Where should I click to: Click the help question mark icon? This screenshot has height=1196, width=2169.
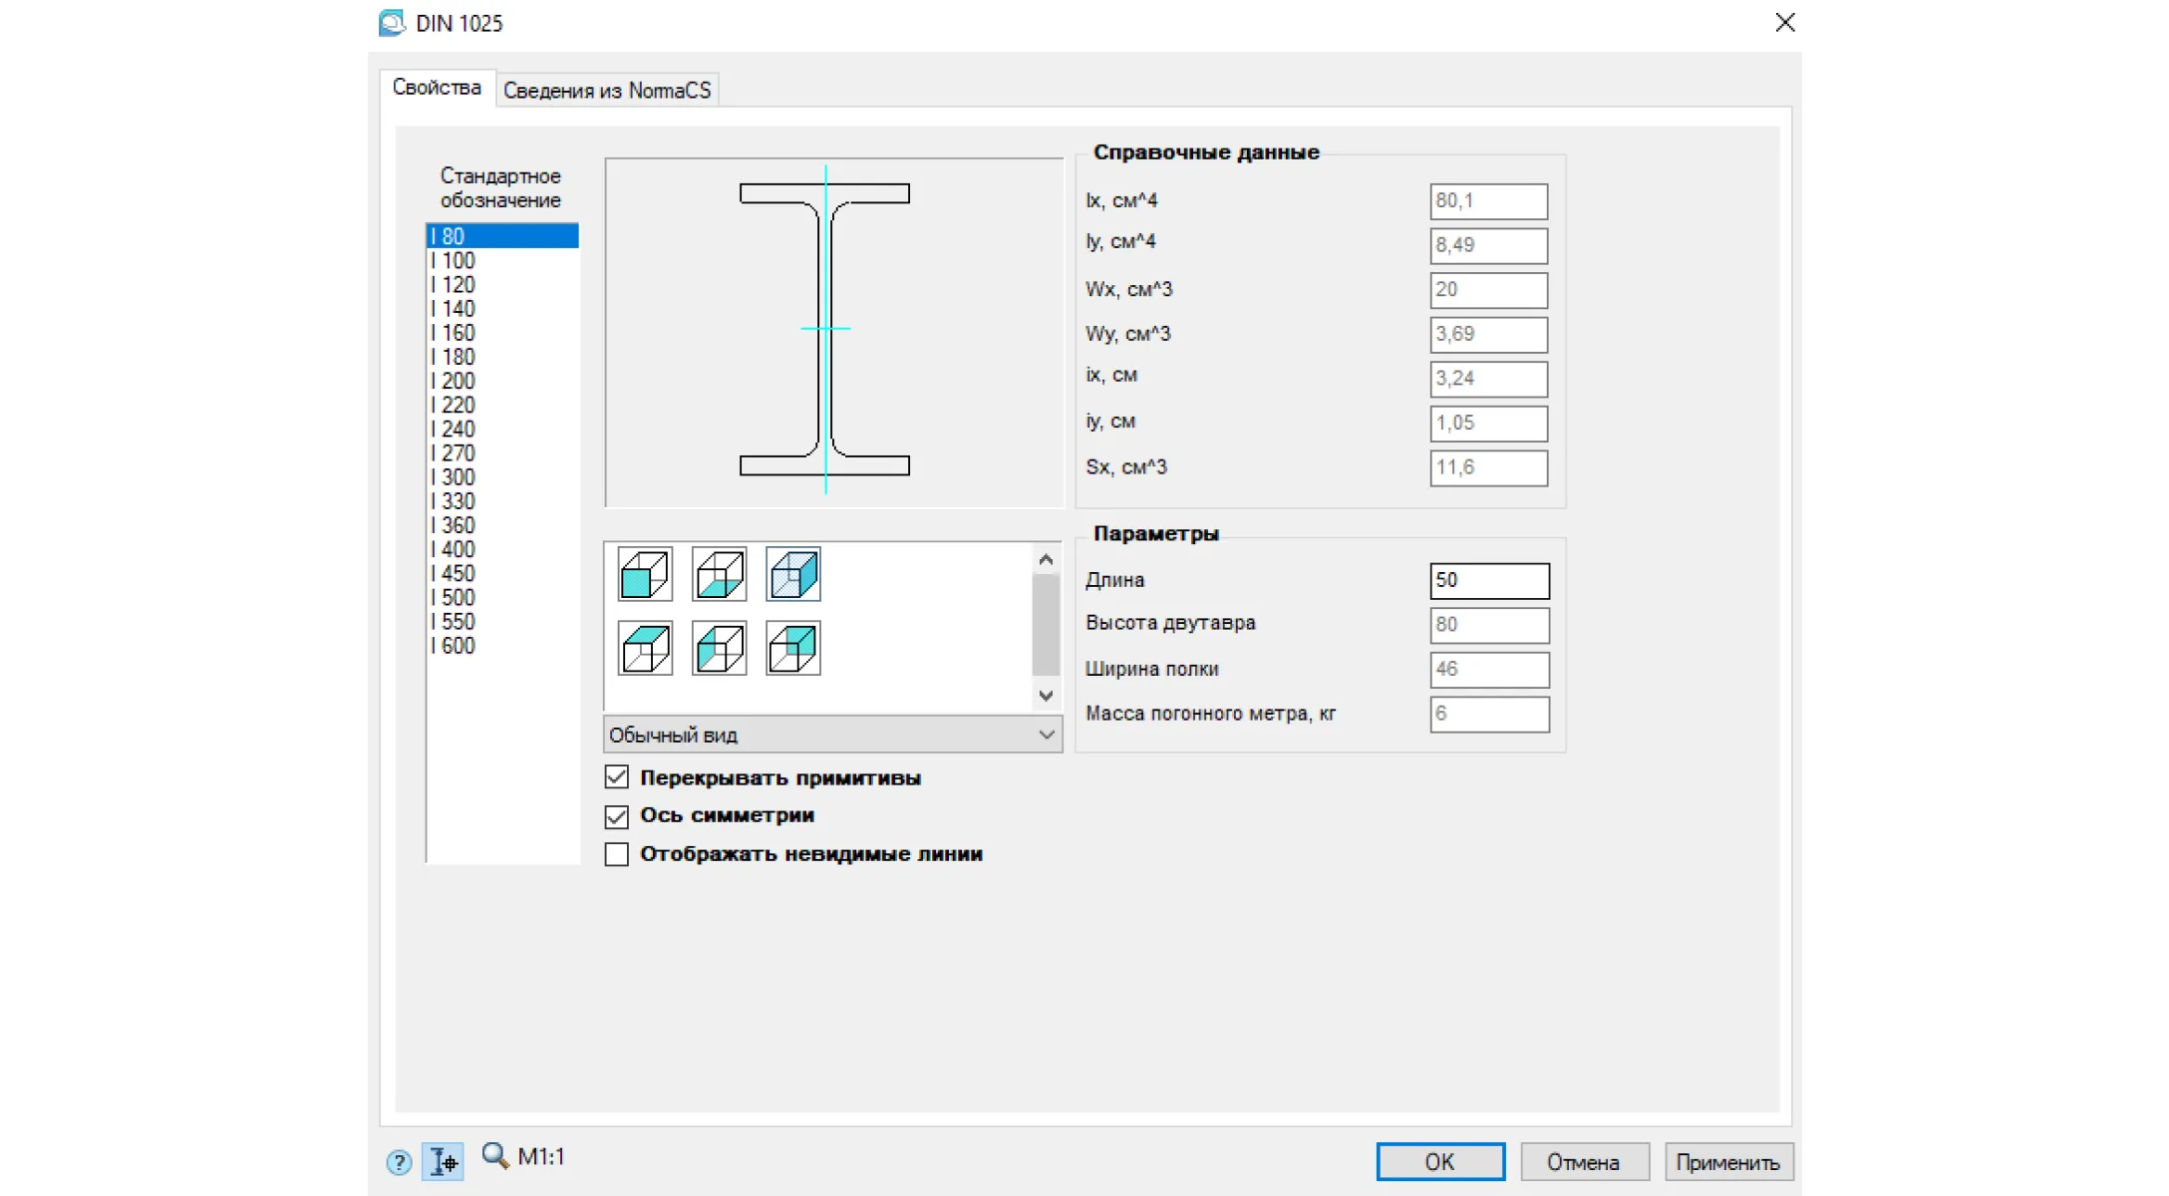[399, 1161]
